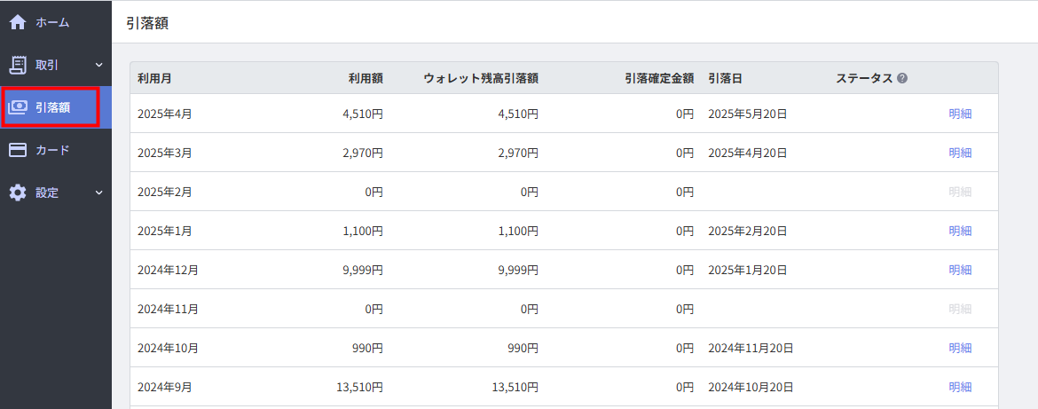Click the home icon in sidebar

pyautogui.click(x=17, y=22)
